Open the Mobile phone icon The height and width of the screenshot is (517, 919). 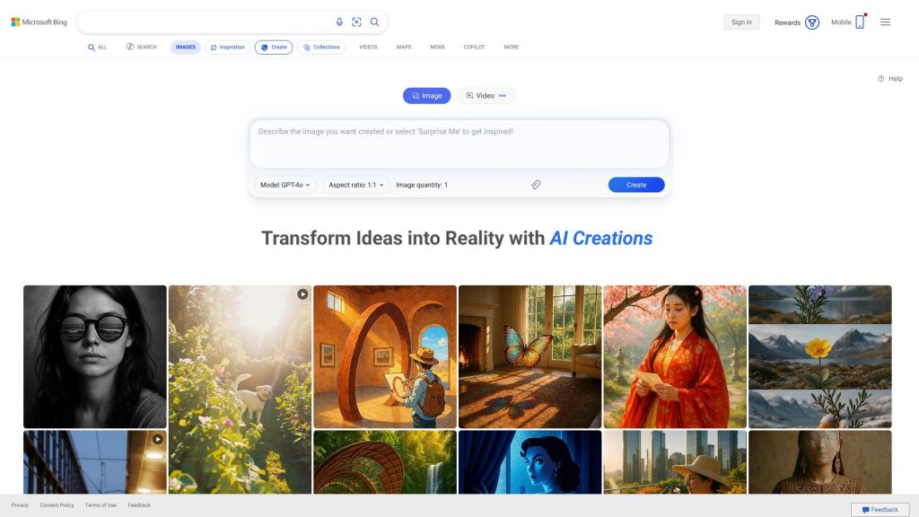[860, 22]
